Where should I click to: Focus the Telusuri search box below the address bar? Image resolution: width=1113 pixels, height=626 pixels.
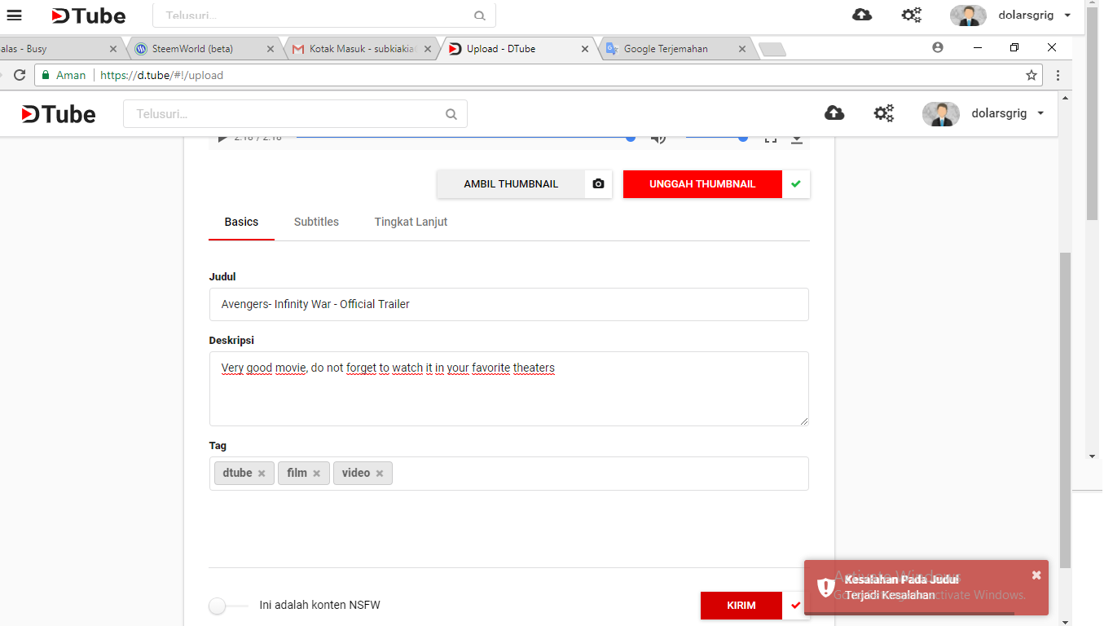tap(295, 114)
